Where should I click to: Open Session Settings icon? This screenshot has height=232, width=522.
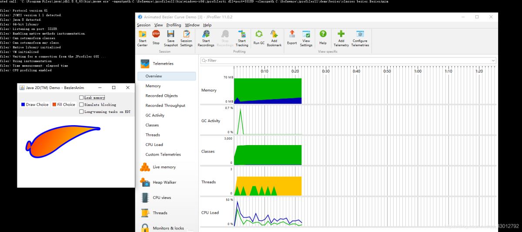point(186,34)
